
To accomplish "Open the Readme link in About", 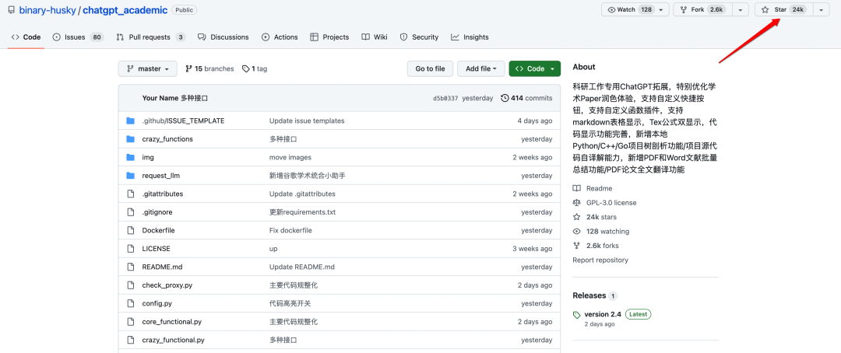I will point(599,188).
